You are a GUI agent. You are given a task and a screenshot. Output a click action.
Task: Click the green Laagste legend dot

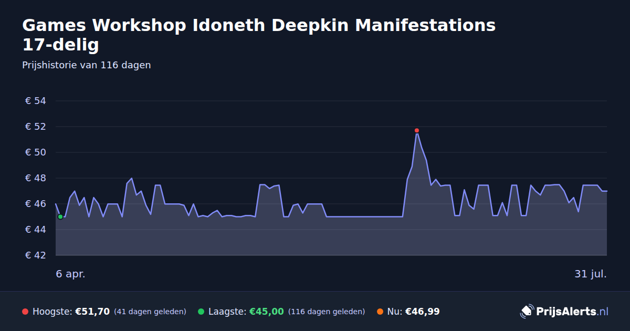point(201,312)
